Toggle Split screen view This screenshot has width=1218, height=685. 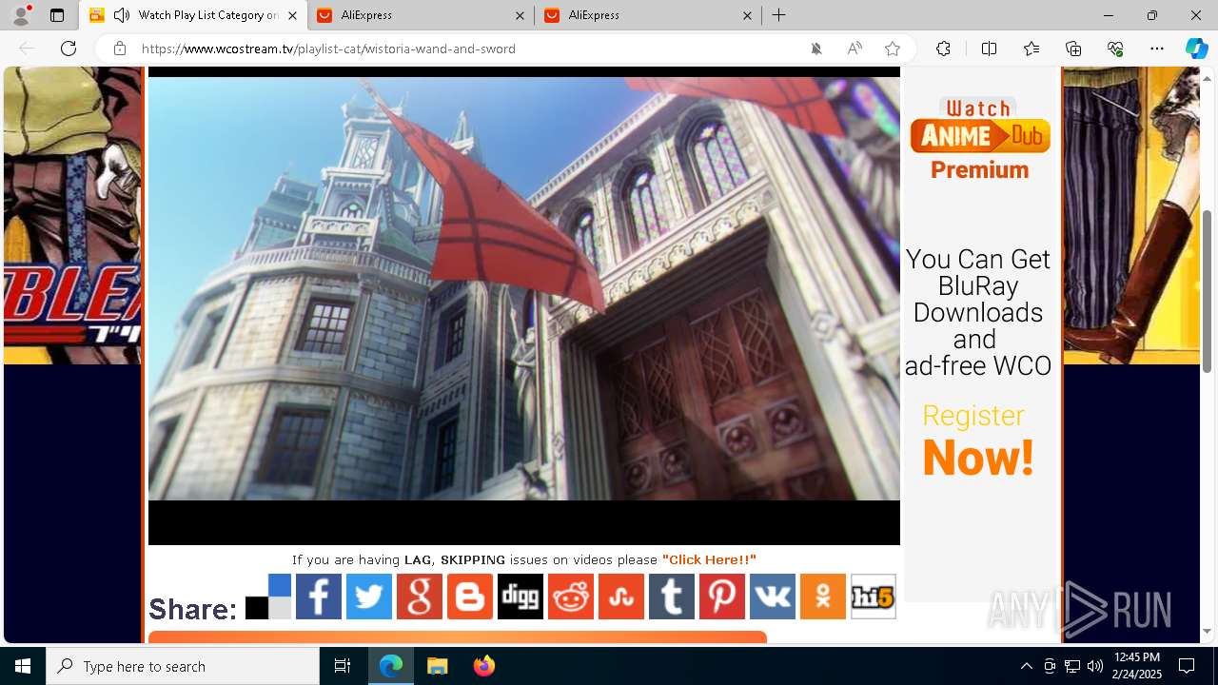pyautogui.click(x=989, y=49)
